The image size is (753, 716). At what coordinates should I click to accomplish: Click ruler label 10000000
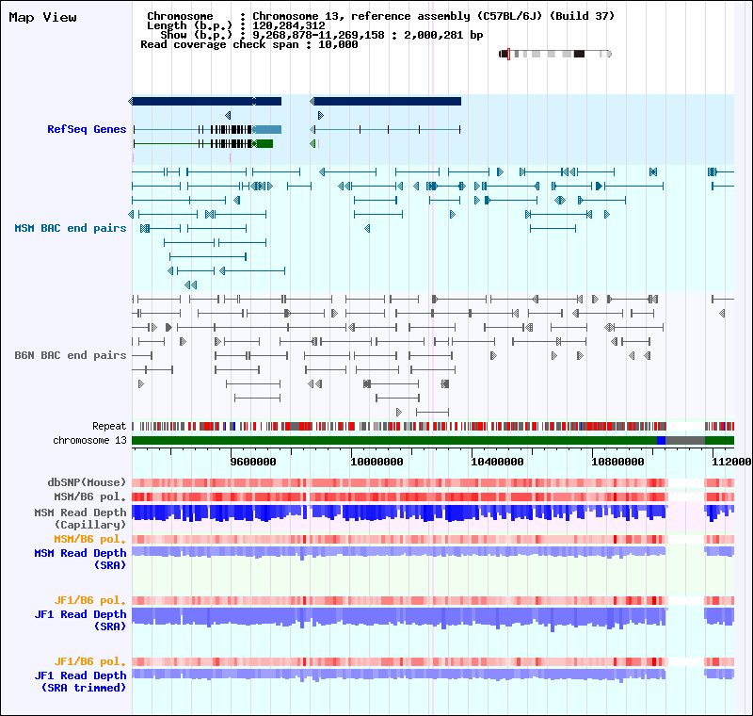coord(376,462)
